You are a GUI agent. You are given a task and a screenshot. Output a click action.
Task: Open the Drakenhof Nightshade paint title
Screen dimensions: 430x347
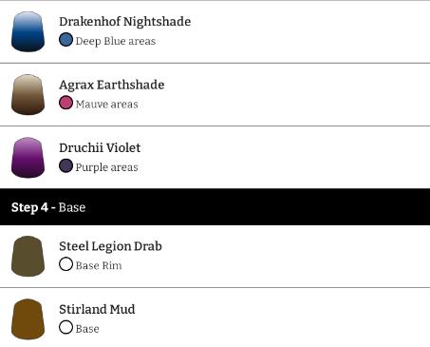coord(125,22)
